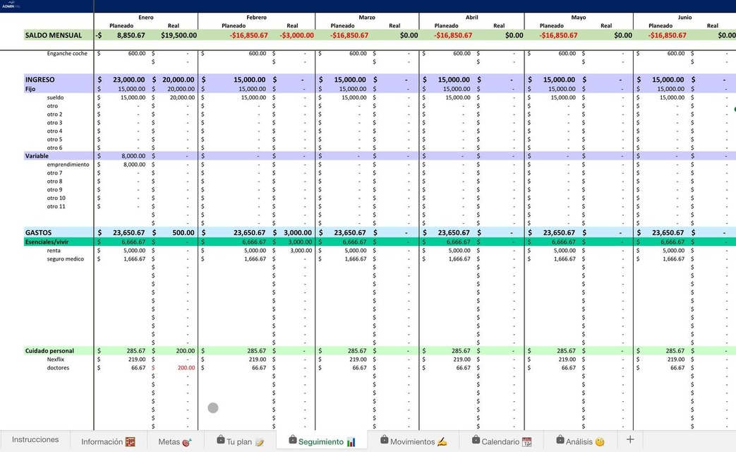
Task: Open the Análisis sheet tab
Action: pos(580,441)
